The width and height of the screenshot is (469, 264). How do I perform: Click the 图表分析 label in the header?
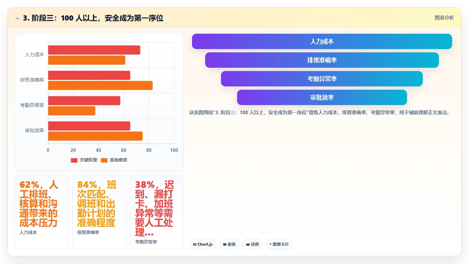click(444, 18)
